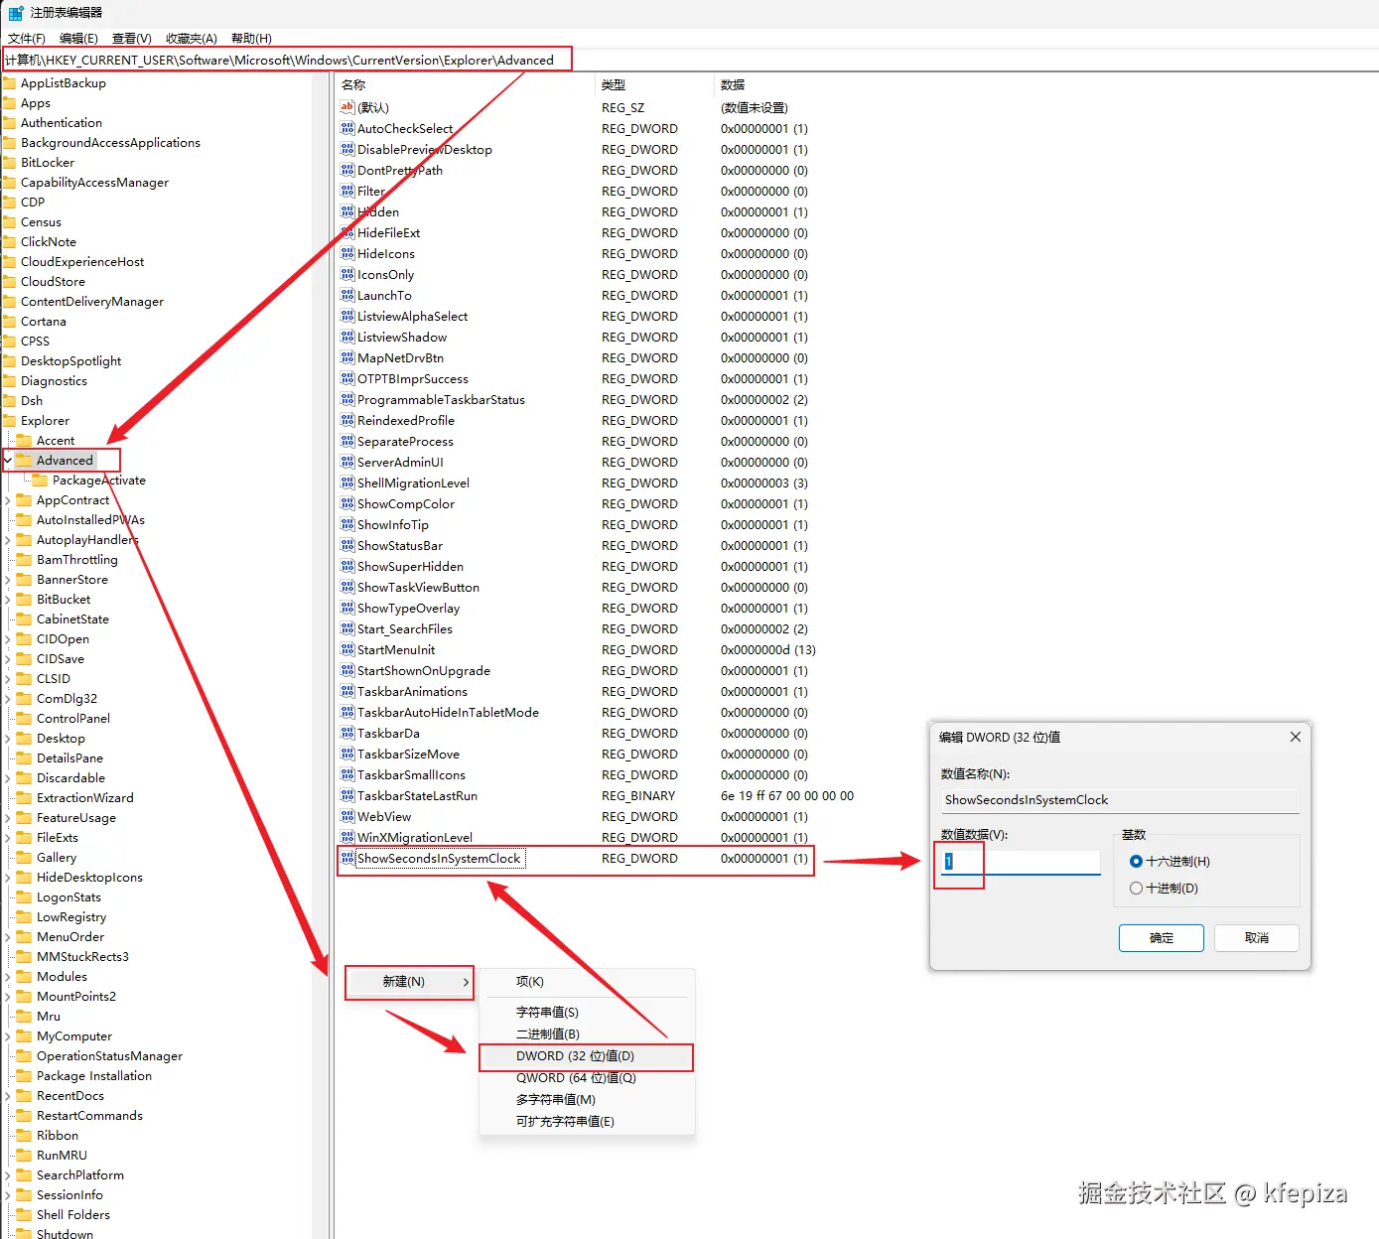1379x1239 pixels.
Task: Select the ShowTaskViewButton value name
Action: 418,588
